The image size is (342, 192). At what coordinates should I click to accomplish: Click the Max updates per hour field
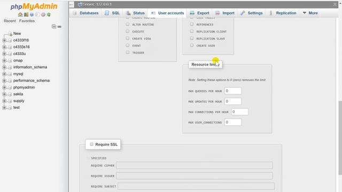coord(233,101)
